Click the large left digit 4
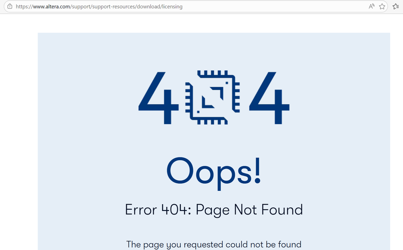The image size is (403, 250). click(x=159, y=98)
